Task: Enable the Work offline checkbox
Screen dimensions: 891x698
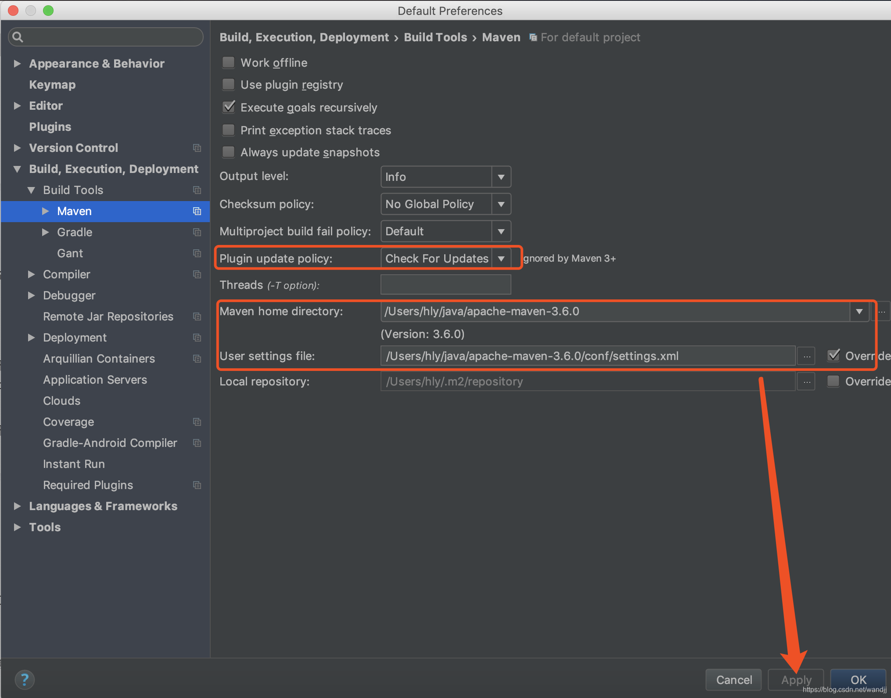Action: pyautogui.click(x=229, y=64)
